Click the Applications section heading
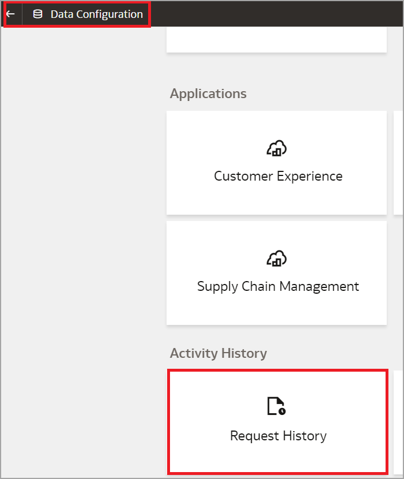The width and height of the screenshot is (404, 479). click(208, 93)
